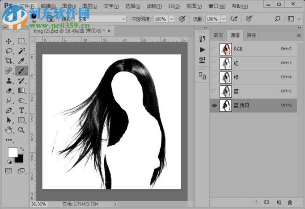Delete current channel with trash icon
This screenshot has height=209, width=305.
point(290,202)
